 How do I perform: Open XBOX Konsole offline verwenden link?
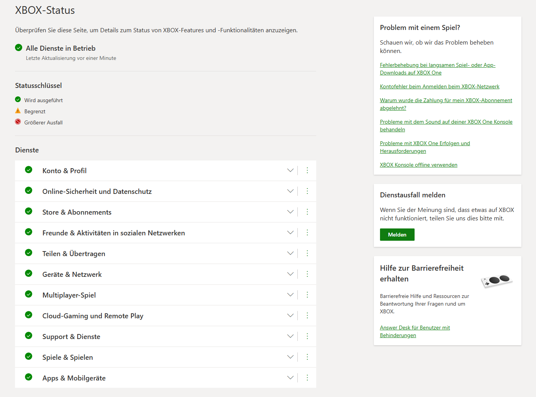pyautogui.click(x=418, y=165)
